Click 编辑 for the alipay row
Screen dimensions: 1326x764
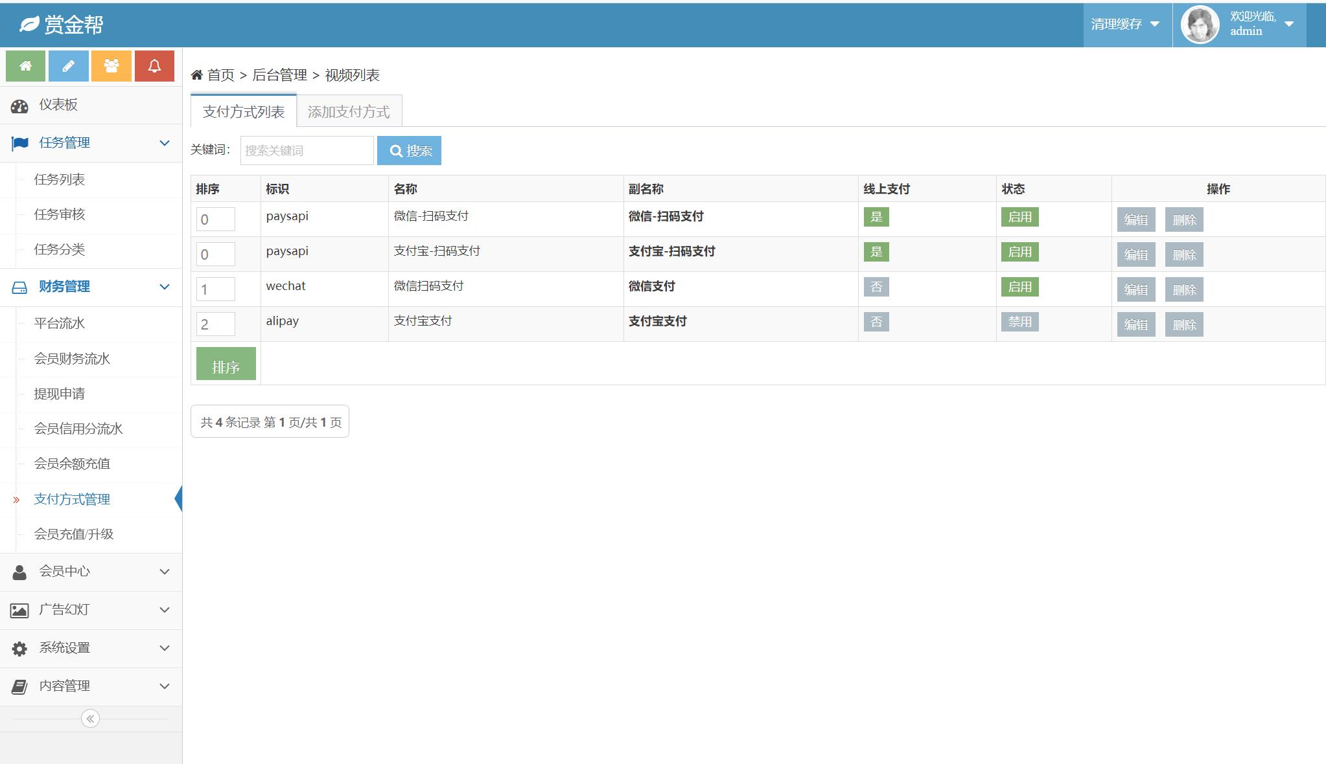point(1135,324)
